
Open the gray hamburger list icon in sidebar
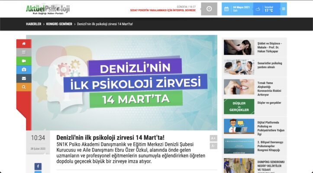(x=24, y=52)
